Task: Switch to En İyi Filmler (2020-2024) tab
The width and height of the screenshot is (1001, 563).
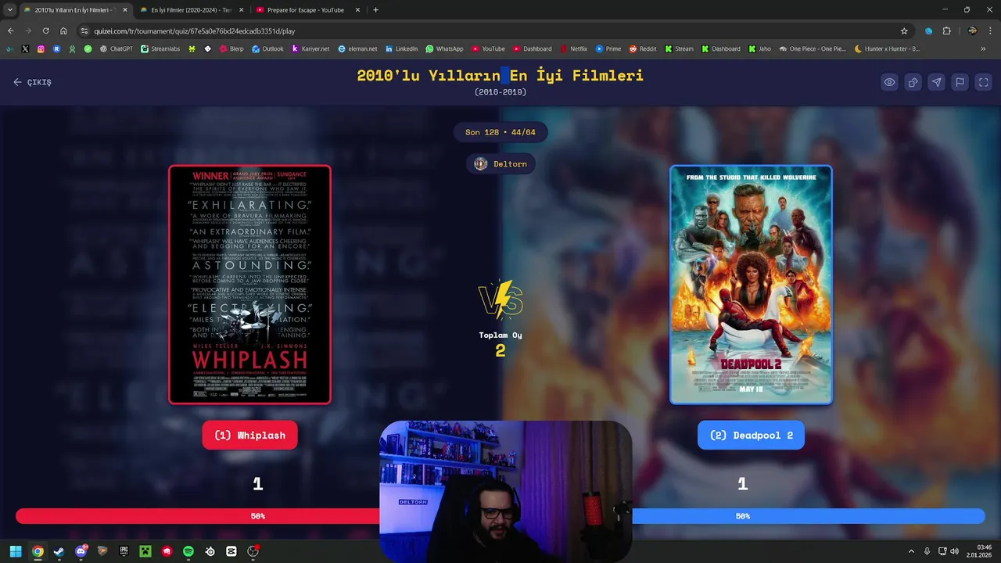Action: click(x=191, y=10)
